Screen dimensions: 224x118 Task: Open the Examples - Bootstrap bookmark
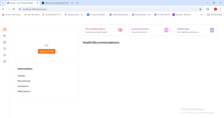tap(182, 14)
